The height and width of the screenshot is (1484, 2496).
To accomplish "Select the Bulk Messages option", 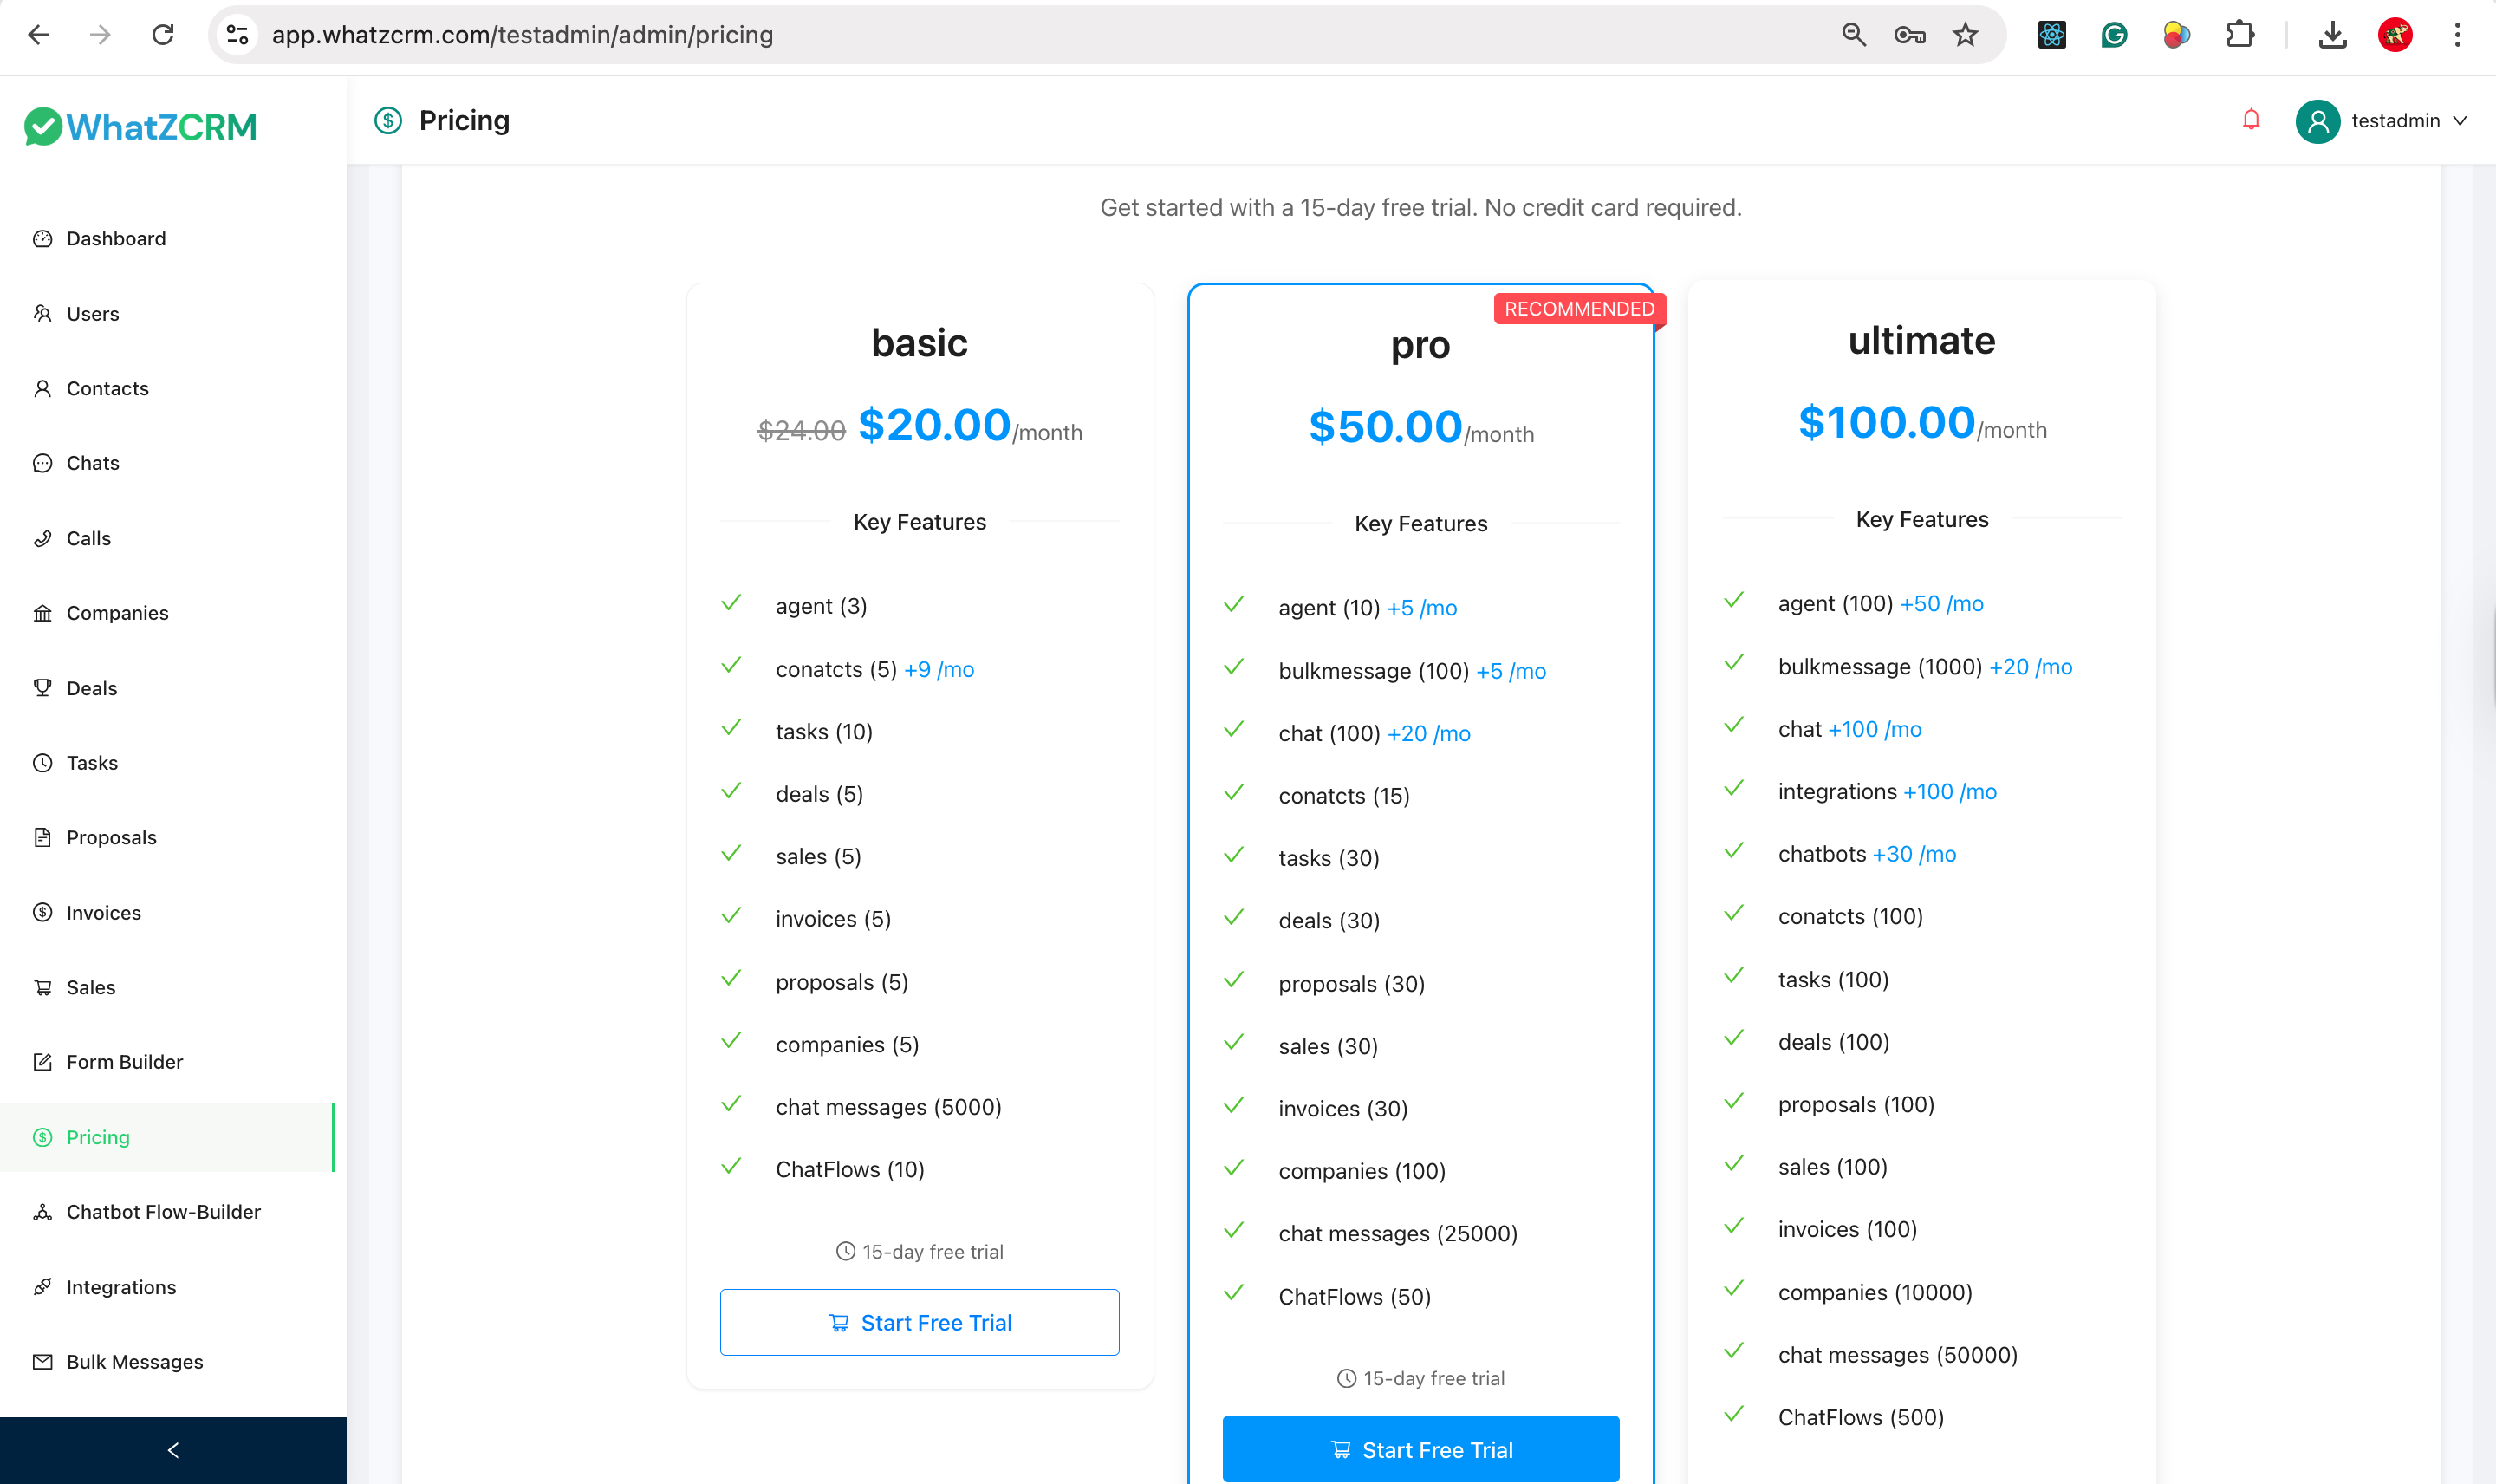I will tap(135, 1361).
